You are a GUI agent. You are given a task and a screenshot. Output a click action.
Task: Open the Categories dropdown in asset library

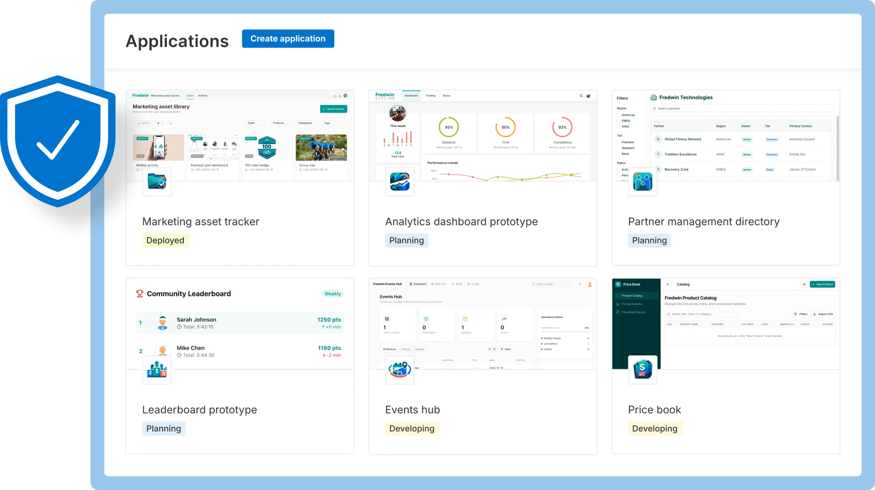pos(308,123)
